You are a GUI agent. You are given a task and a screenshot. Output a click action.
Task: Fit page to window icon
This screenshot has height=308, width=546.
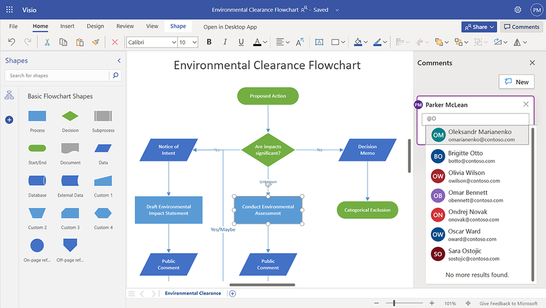tap(468, 304)
